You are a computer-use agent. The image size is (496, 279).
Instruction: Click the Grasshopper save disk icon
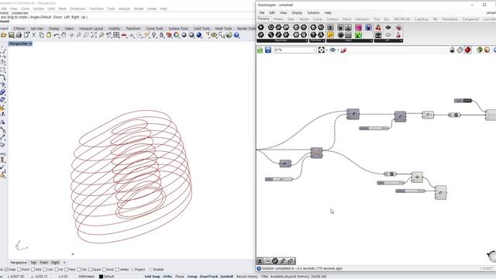coord(268,50)
